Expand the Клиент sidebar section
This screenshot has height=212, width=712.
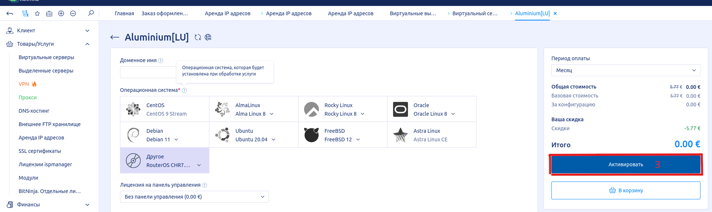point(87,30)
